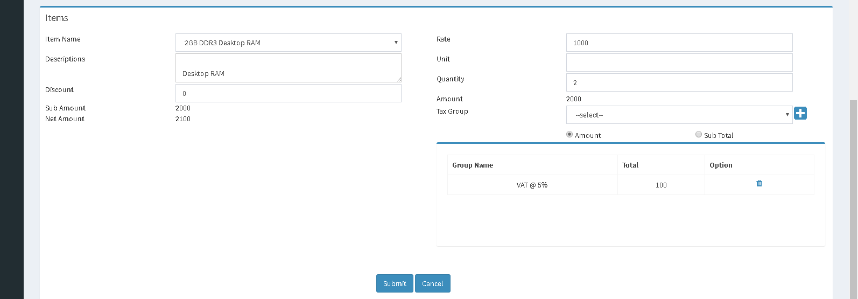The image size is (858, 299).
Task: Focus the Rate input field
Action: click(679, 43)
